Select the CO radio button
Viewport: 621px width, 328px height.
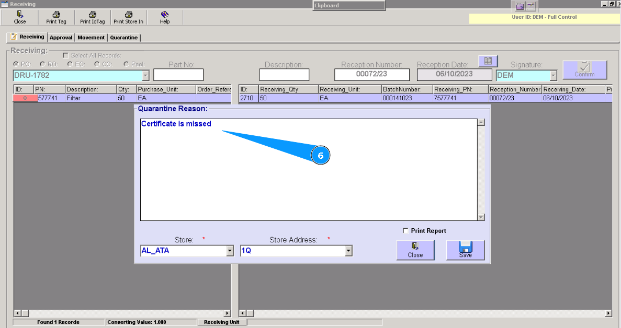tap(97, 64)
